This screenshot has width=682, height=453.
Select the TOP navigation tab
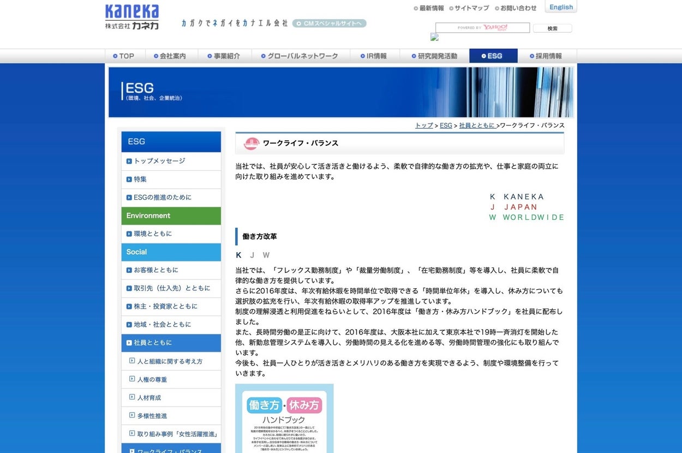click(x=124, y=56)
